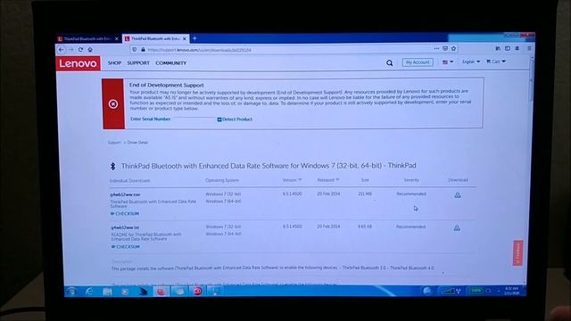
Task: Click Driver Detail breadcrumb text
Action: 137,143
